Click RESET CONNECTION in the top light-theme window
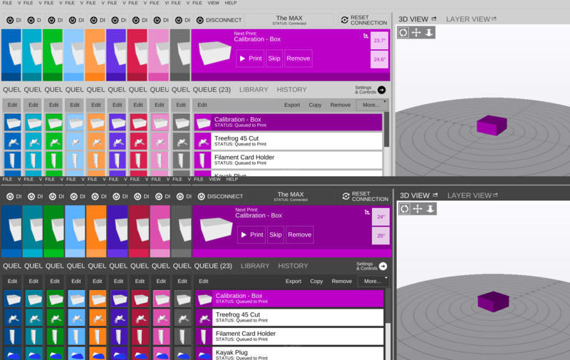Image resolution: width=570 pixels, height=360 pixels. (x=363, y=20)
